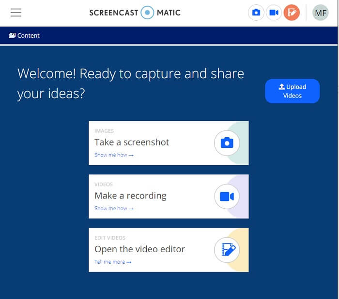339x299 pixels.
Task: Click Open the video editor card title
Action: click(x=139, y=249)
